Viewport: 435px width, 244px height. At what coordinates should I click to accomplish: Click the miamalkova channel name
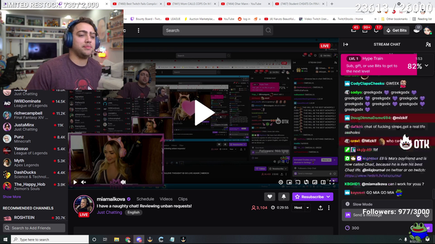click(x=111, y=199)
